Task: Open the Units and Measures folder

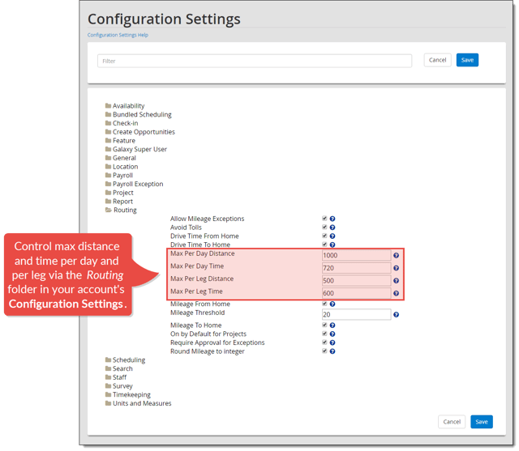Action: point(139,403)
